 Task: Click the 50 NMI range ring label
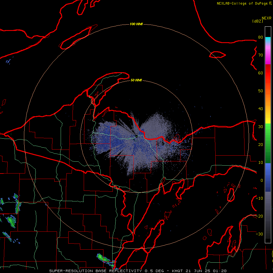click(136, 80)
